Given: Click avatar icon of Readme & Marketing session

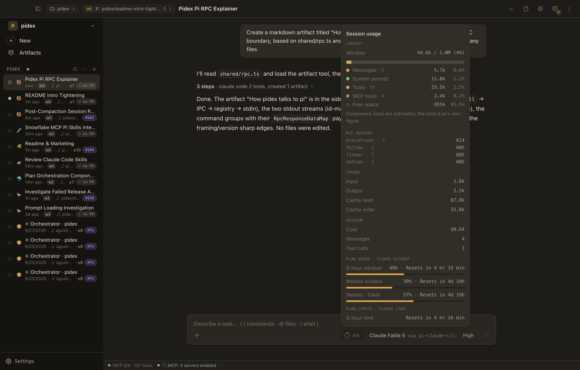Looking at the screenshot, I should pos(19,146).
